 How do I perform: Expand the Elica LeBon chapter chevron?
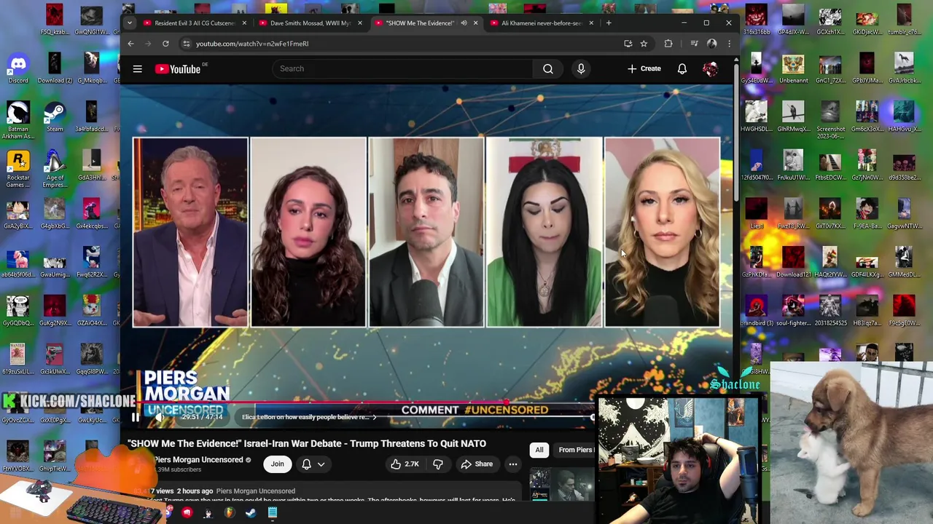pyautogui.click(x=374, y=417)
